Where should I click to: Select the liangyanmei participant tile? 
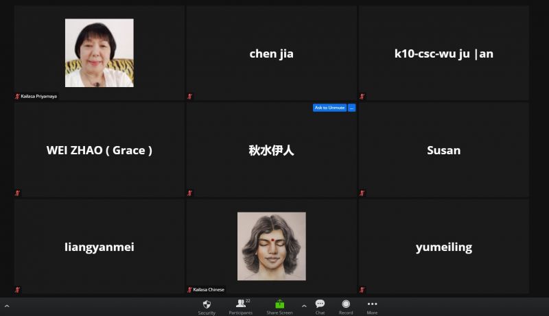pyautogui.click(x=100, y=247)
